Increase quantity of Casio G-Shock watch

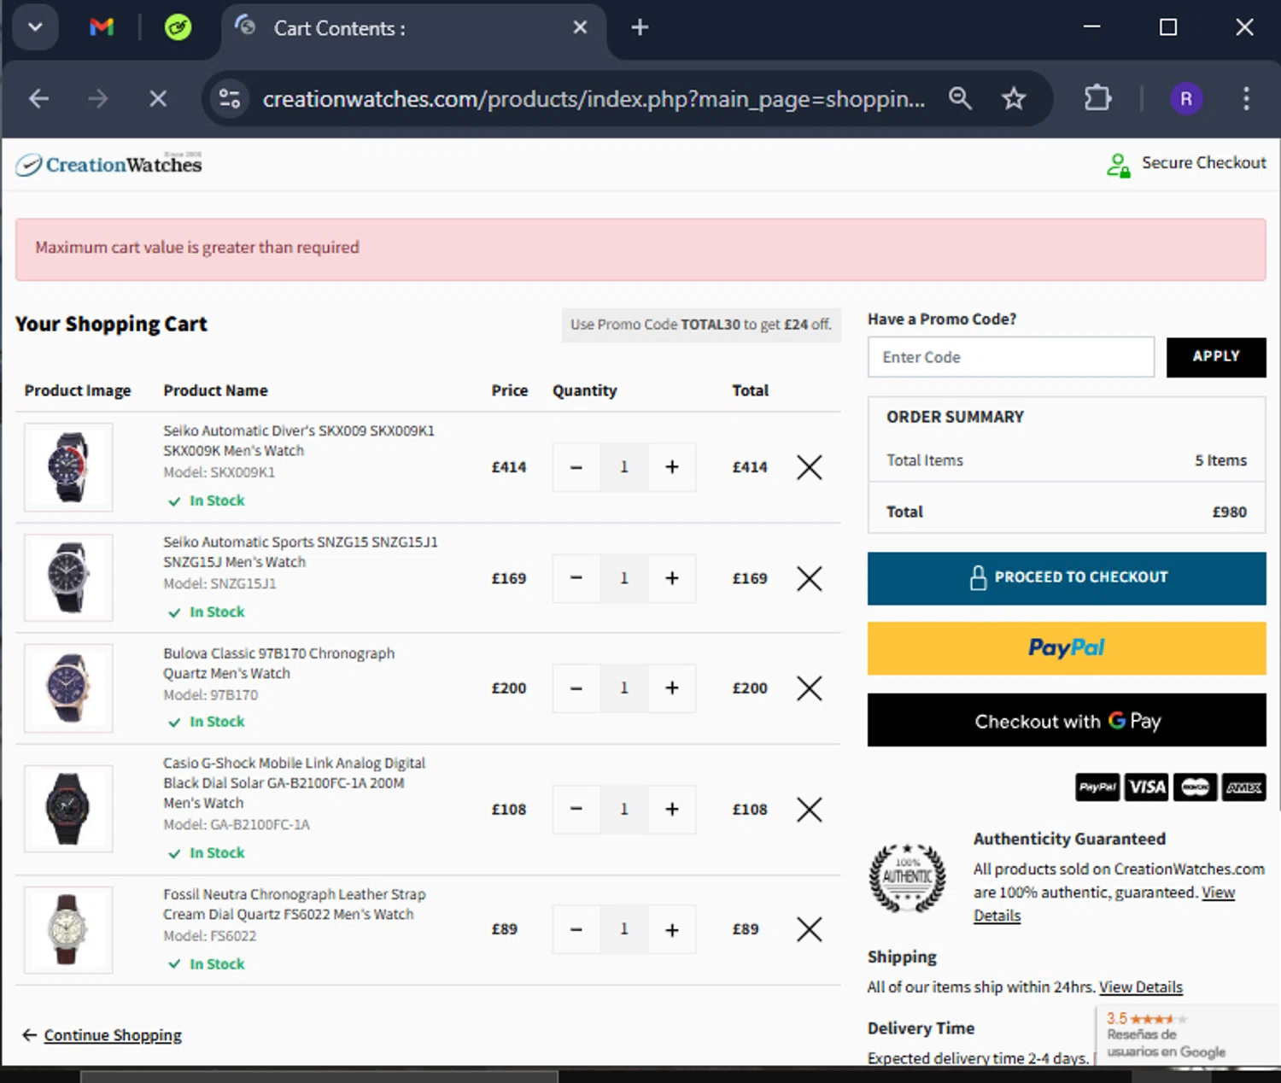point(672,809)
